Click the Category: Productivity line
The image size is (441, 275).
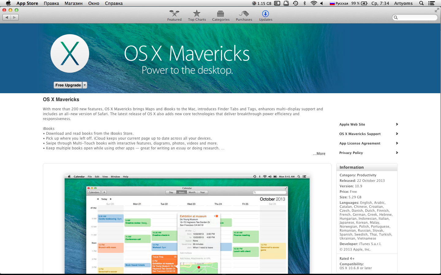pyautogui.click(x=358, y=175)
